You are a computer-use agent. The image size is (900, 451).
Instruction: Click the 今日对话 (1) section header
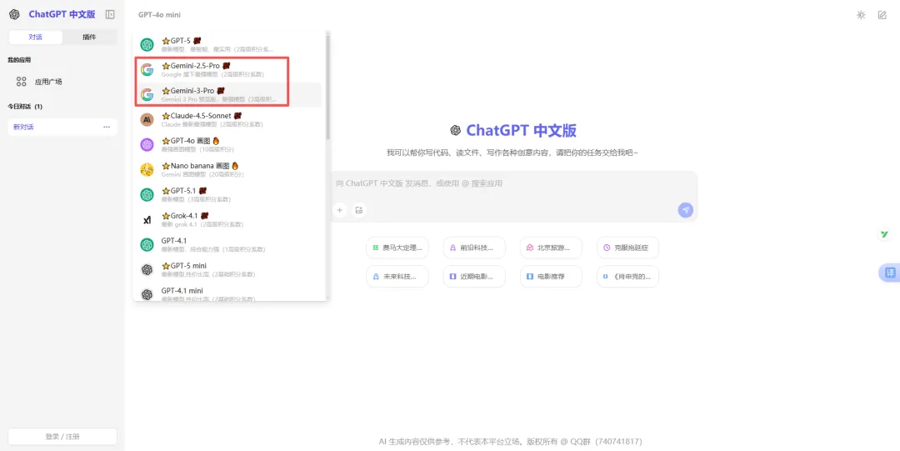[x=25, y=107]
